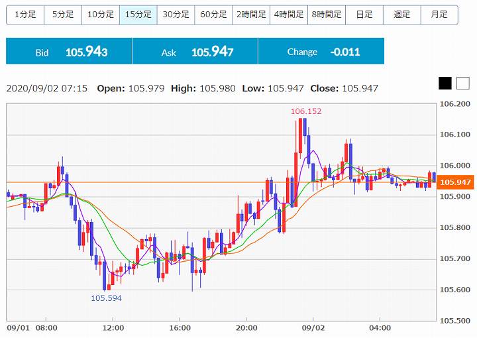The width and height of the screenshot is (477, 338).
Task: Click the 04:00 time axis label
Action: [x=380, y=328]
